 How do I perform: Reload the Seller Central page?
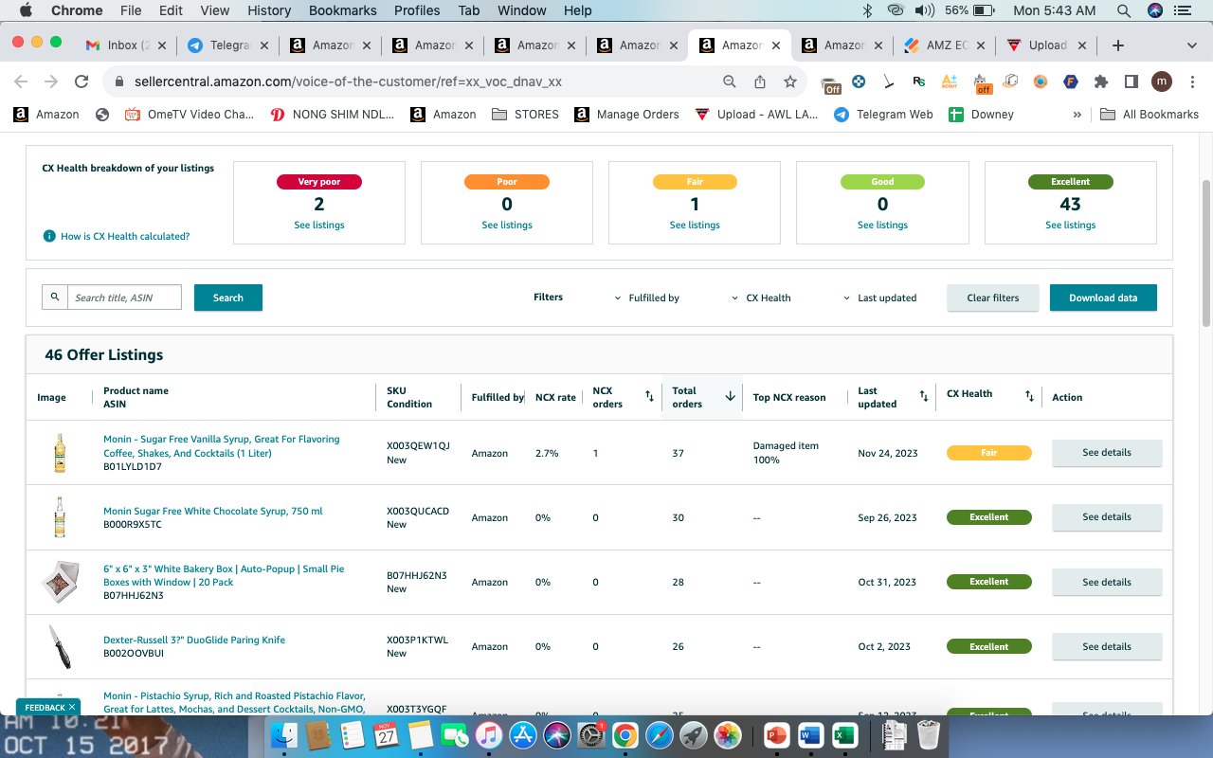tap(81, 81)
